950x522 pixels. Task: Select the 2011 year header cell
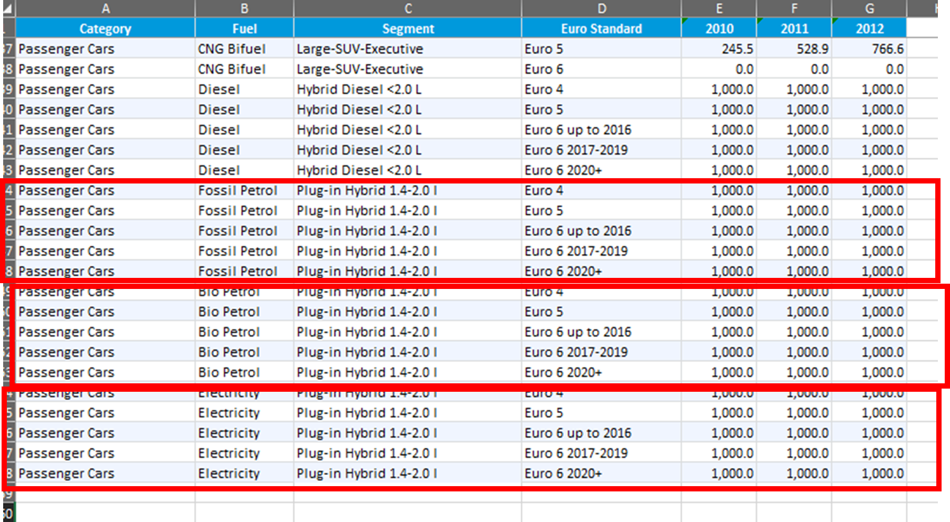[x=794, y=28]
